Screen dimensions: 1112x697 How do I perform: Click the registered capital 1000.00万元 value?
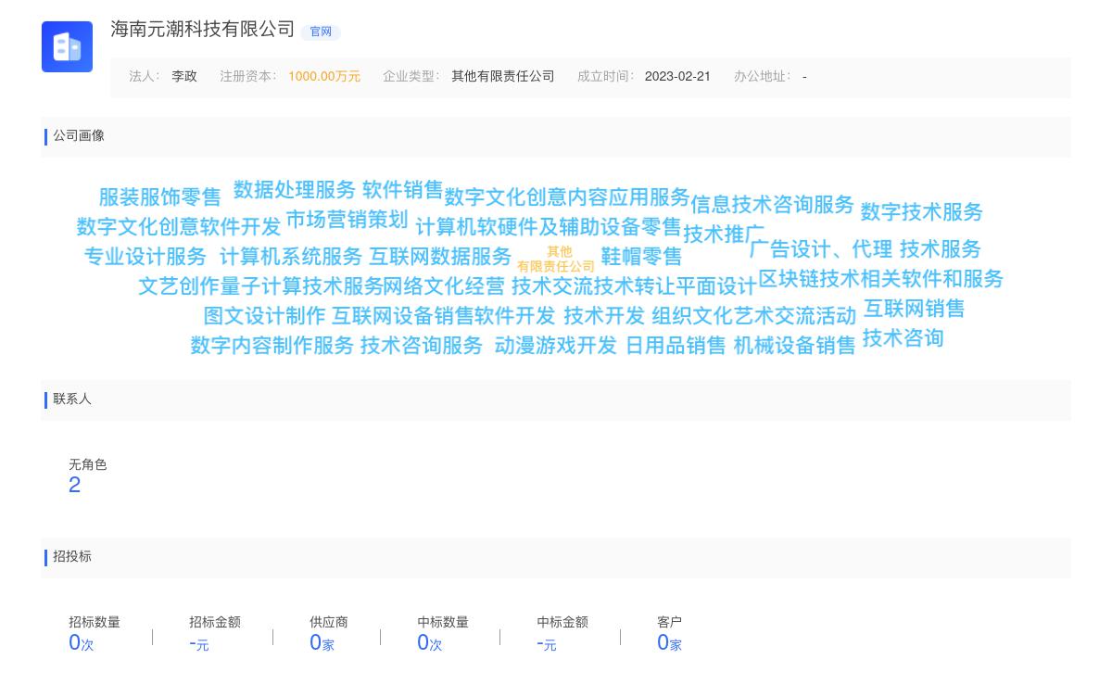point(324,76)
